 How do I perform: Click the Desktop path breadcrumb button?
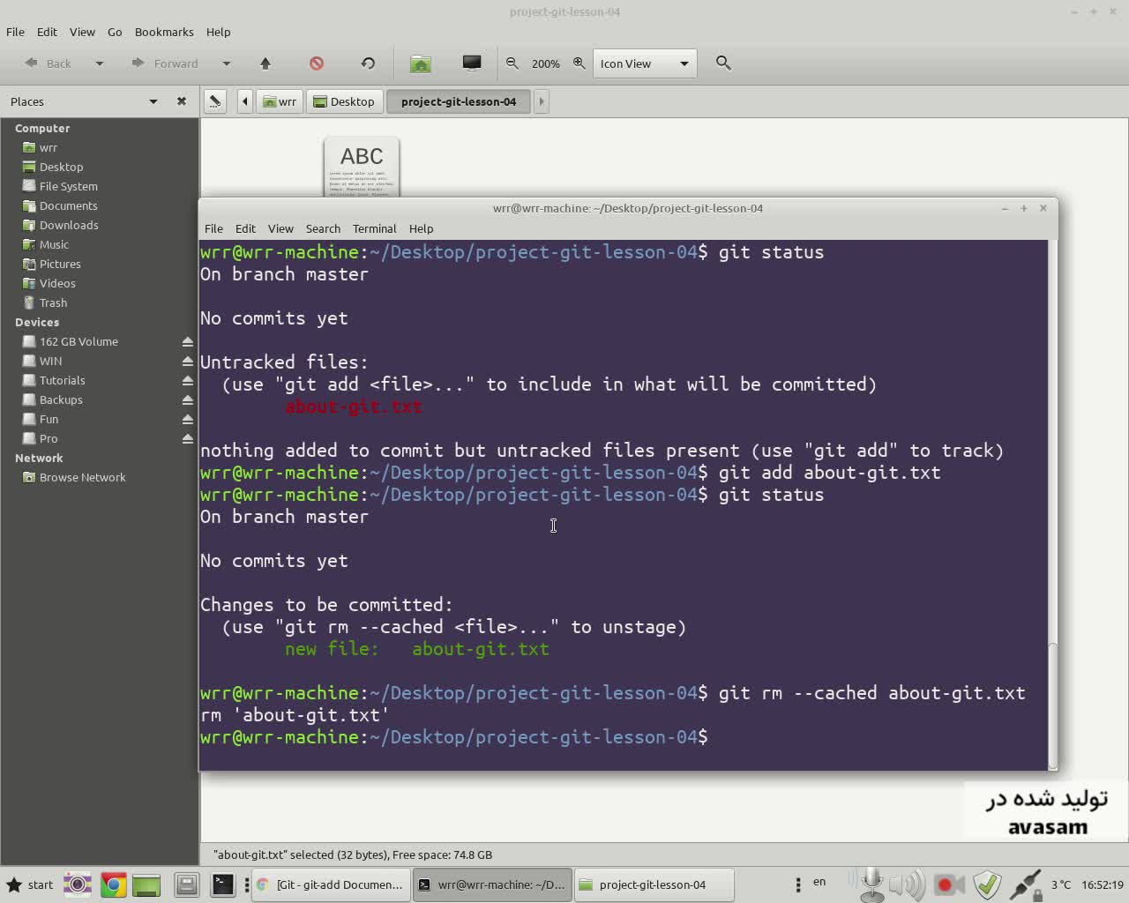(x=345, y=101)
